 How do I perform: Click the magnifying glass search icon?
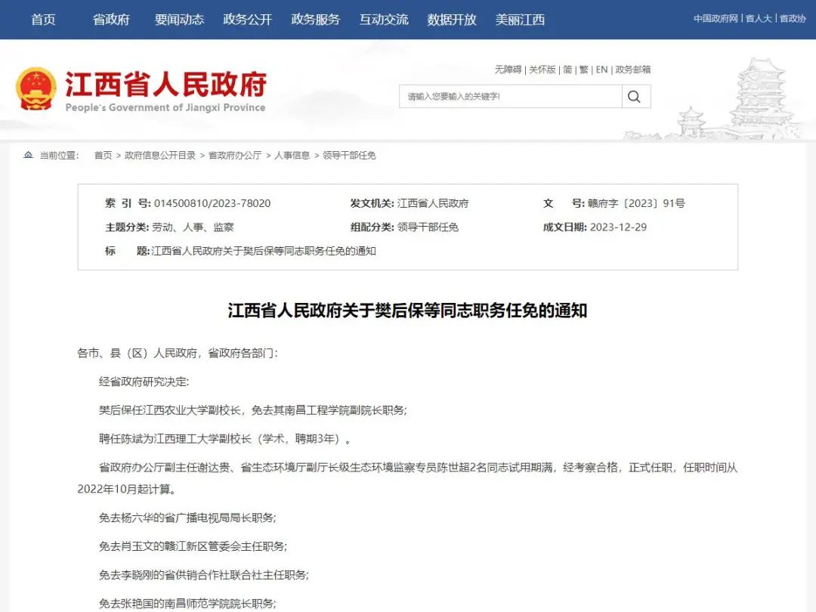(x=635, y=97)
